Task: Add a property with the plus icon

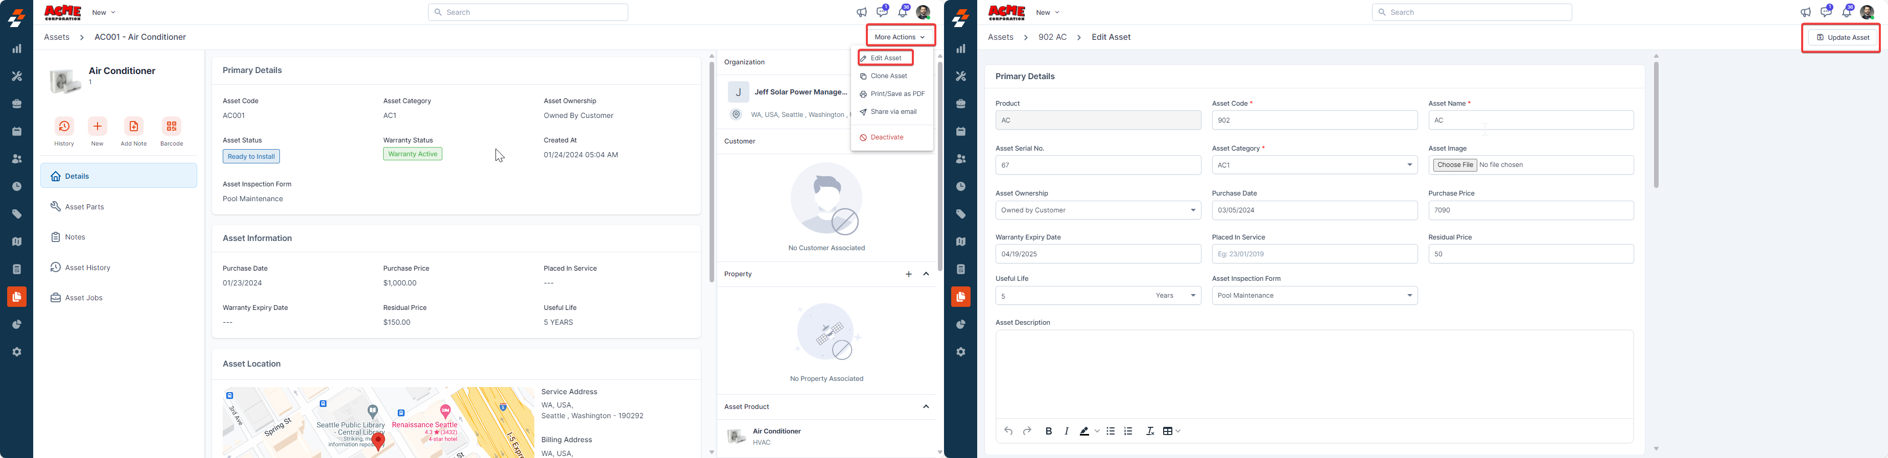Action: [x=908, y=274]
